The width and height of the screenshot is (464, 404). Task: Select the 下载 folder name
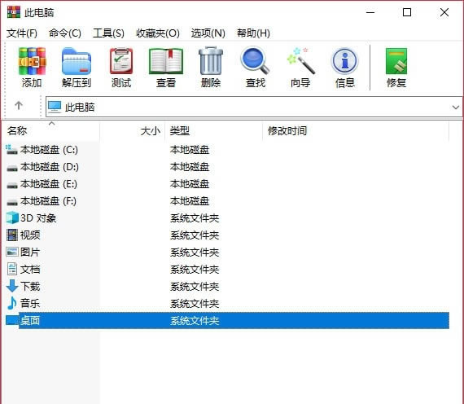point(30,287)
